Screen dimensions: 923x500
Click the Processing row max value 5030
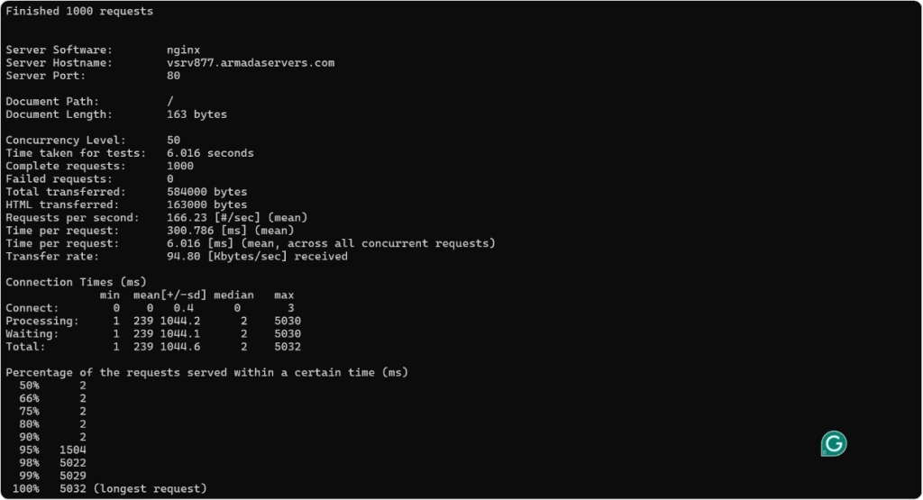tap(288, 321)
